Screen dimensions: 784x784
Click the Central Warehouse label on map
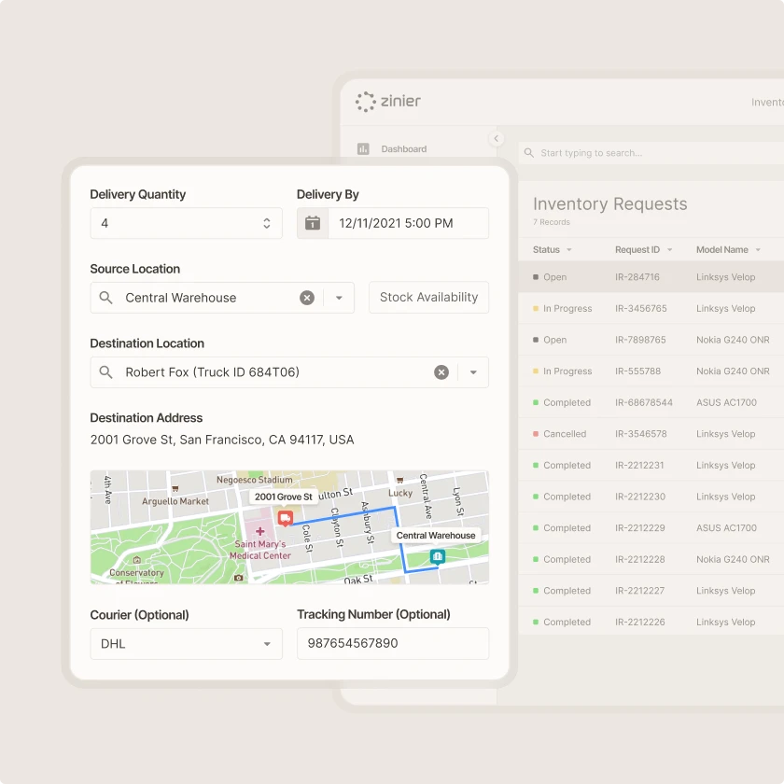(x=436, y=536)
